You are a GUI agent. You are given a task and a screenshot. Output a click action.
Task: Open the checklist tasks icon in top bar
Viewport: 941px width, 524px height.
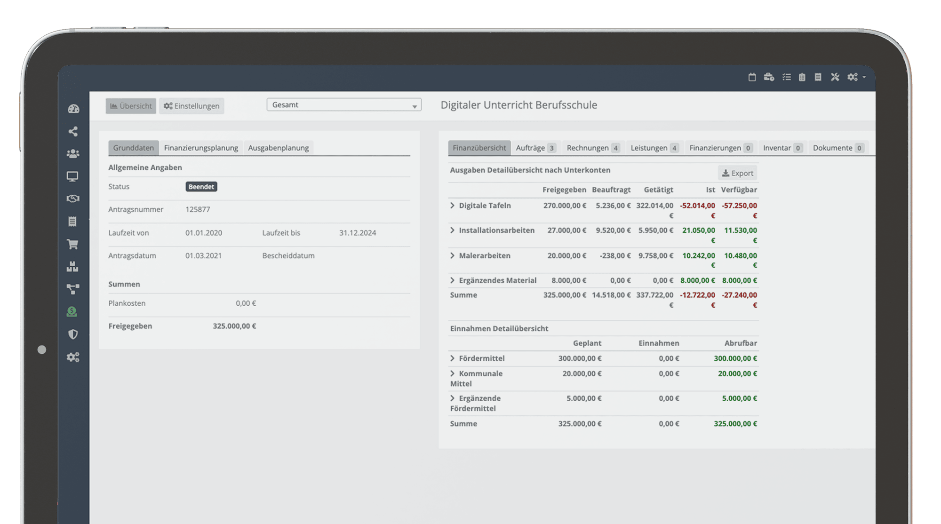[786, 77]
